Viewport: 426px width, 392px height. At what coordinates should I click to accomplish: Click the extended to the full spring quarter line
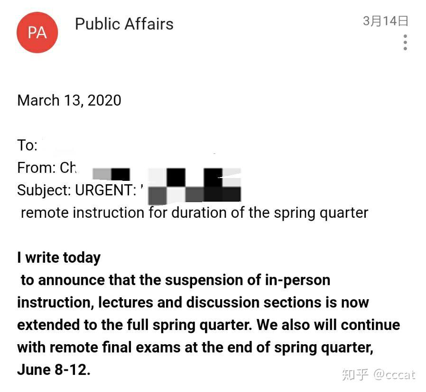[208, 325]
